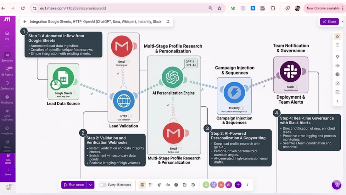Click the Share button

[x=329, y=22]
